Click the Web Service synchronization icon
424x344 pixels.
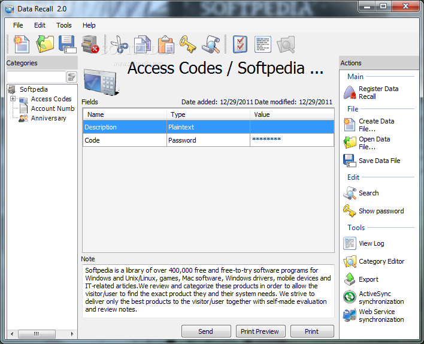(x=350, y=315)
